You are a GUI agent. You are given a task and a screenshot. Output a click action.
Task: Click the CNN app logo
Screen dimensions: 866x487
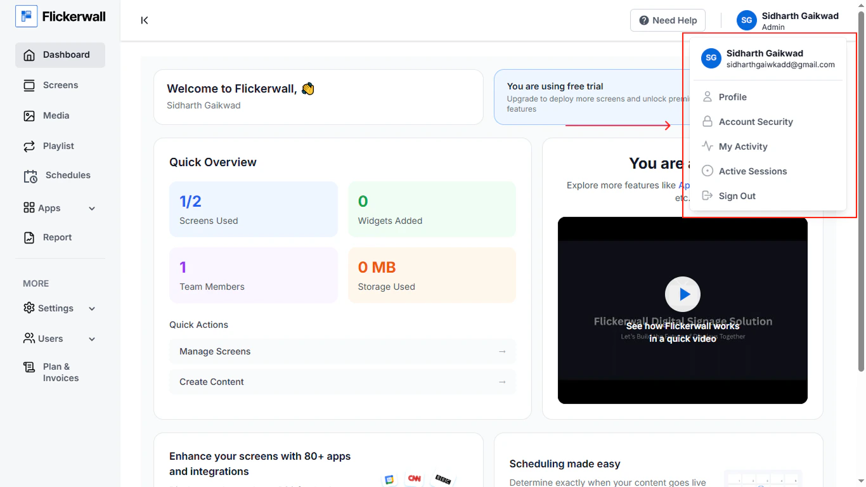[x=415, y=479]
